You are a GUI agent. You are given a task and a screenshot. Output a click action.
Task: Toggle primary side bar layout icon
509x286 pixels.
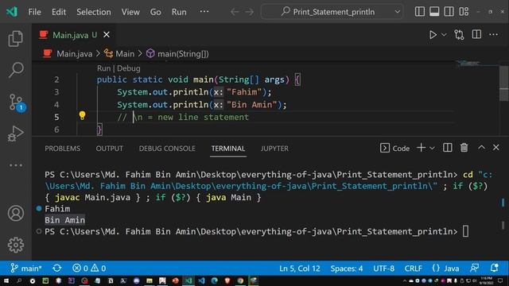click(419, 12)
